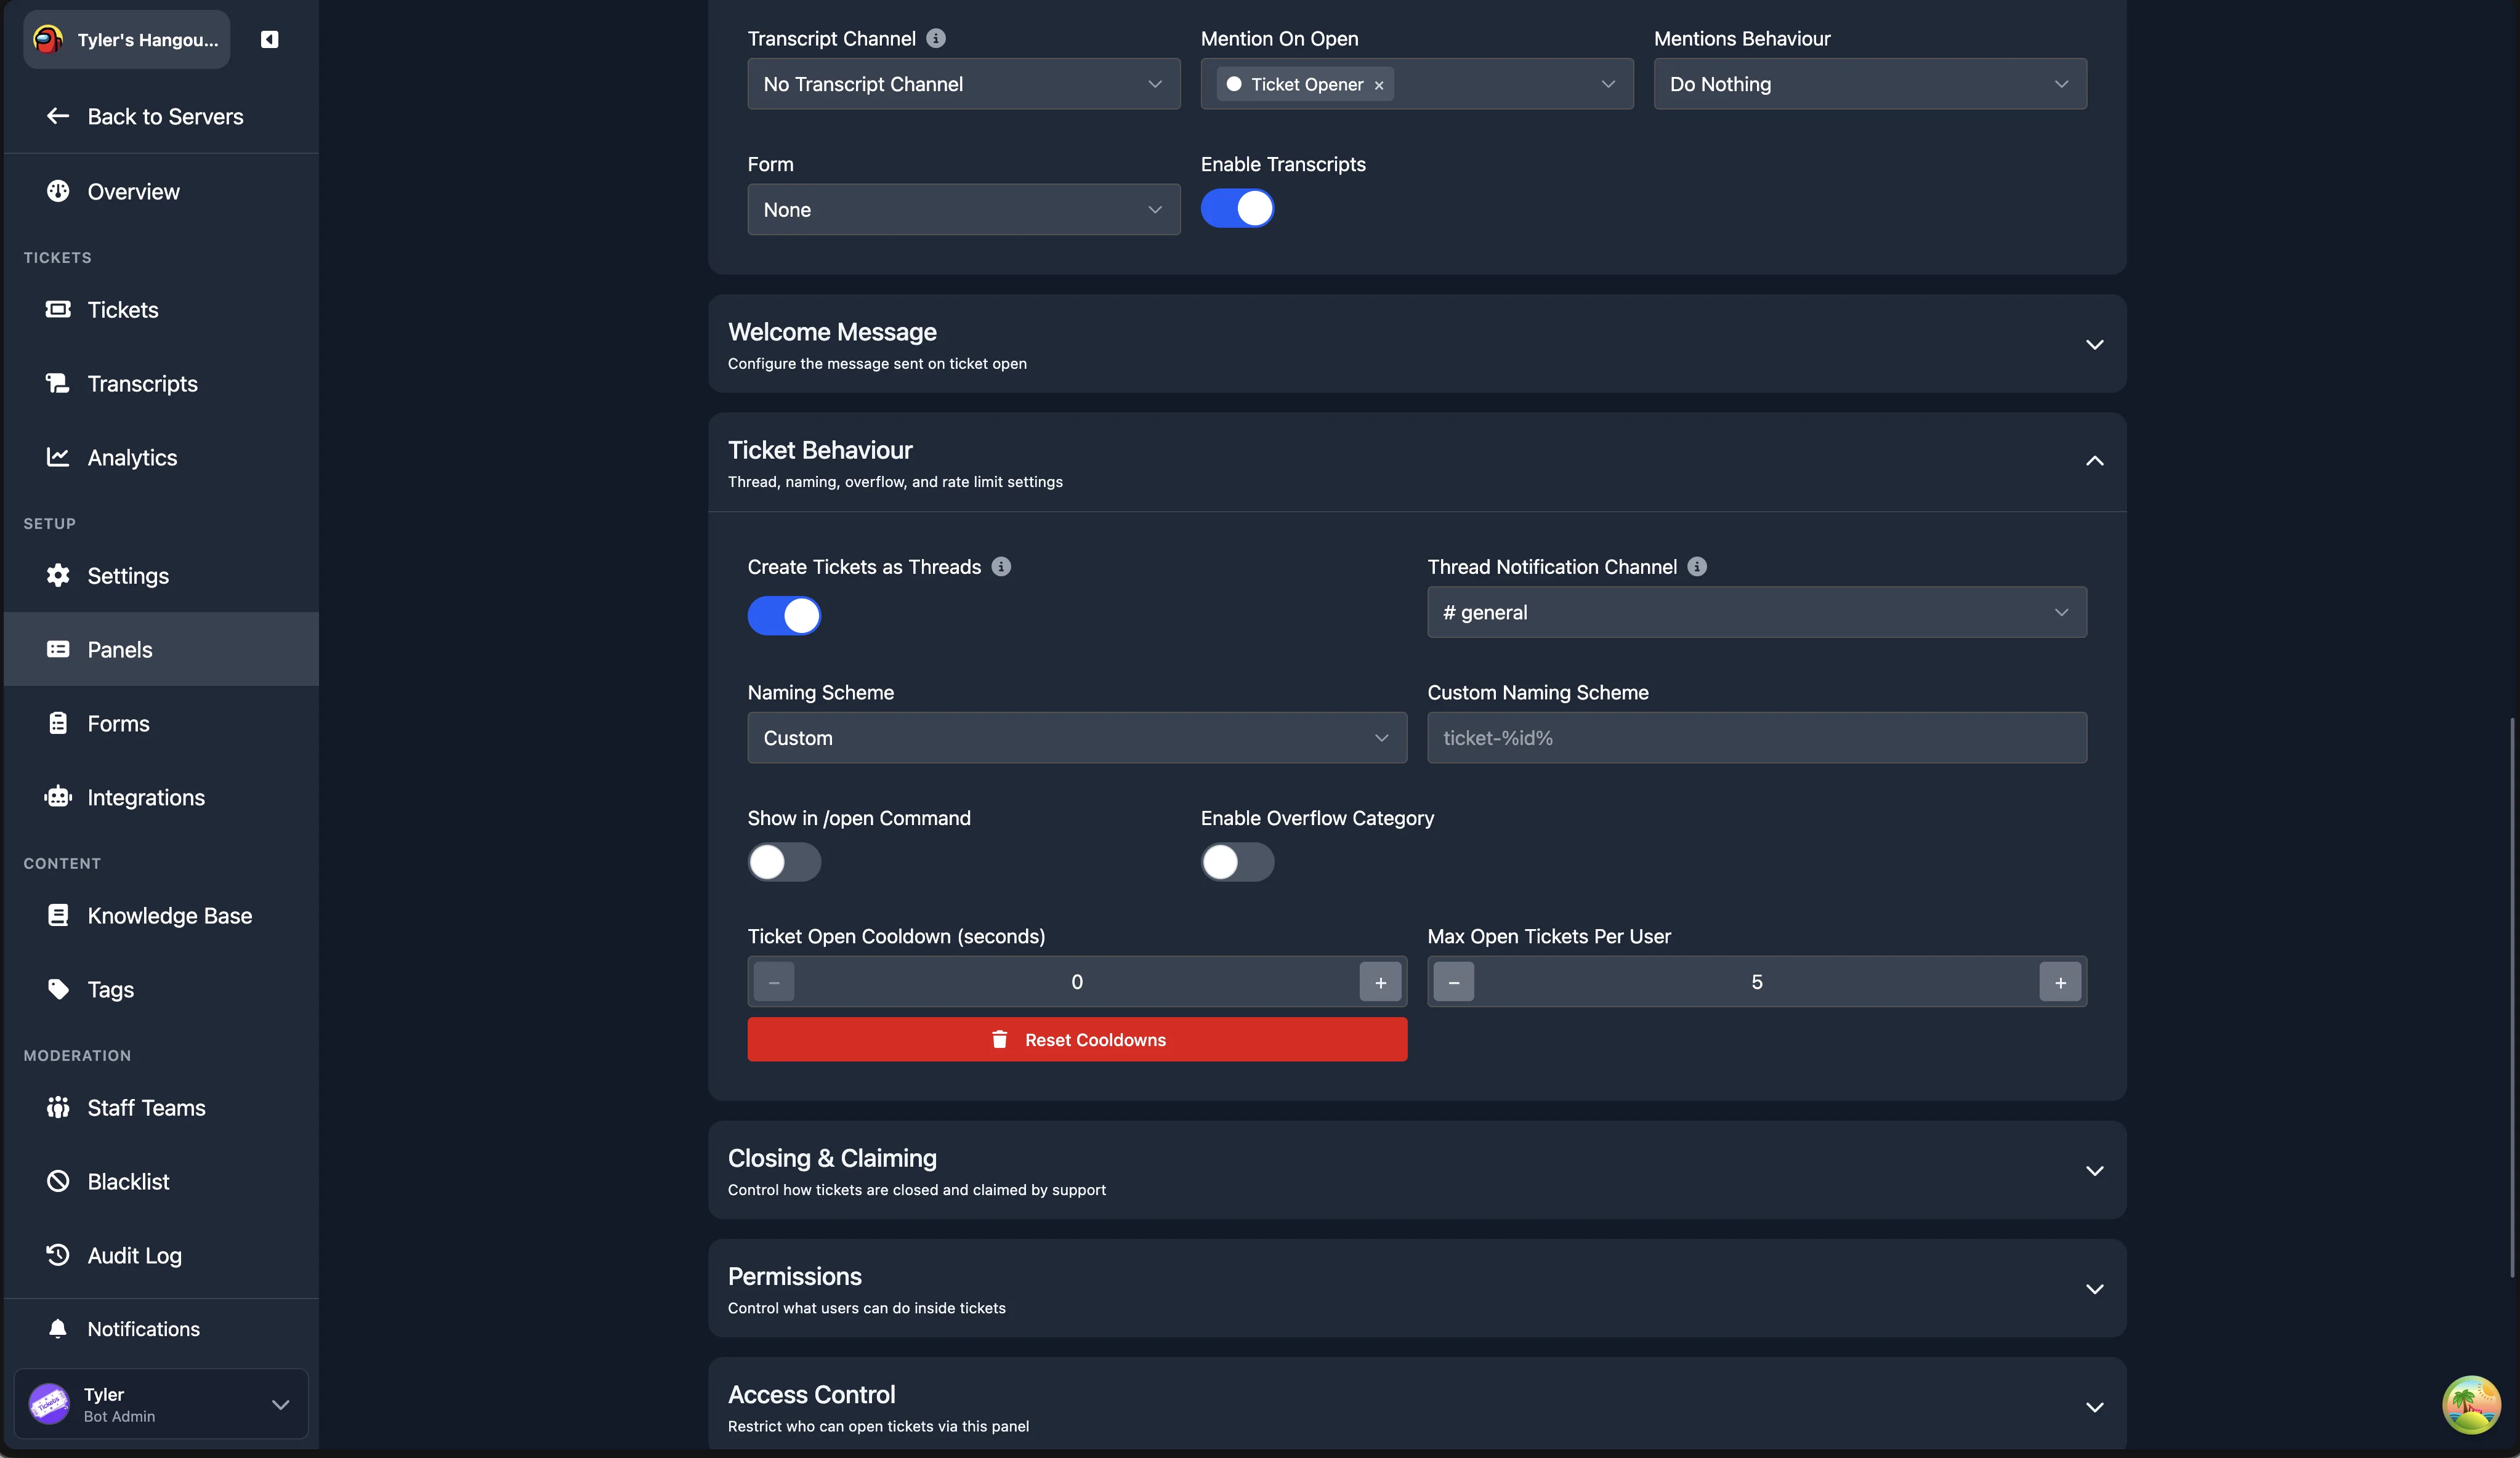Click the Knowledge Base book icon
This screenshot has height=1458, width=2520.
click(58, 915)
